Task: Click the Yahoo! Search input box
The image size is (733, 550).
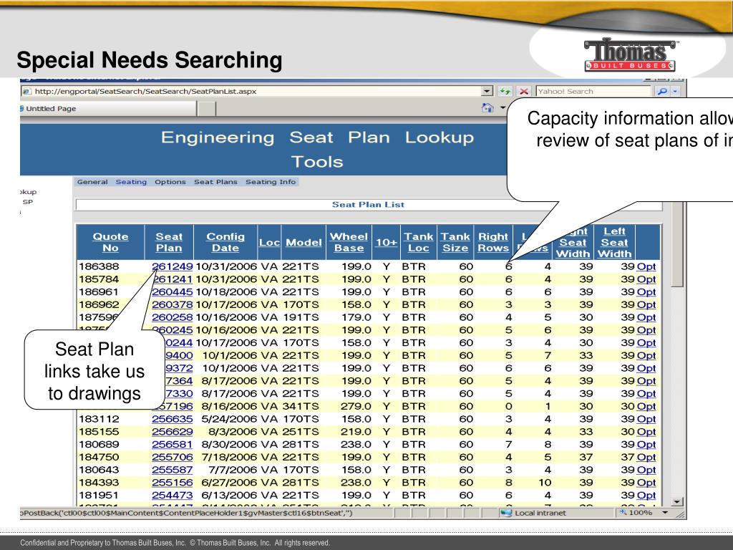Action: (x=593, y=91)
